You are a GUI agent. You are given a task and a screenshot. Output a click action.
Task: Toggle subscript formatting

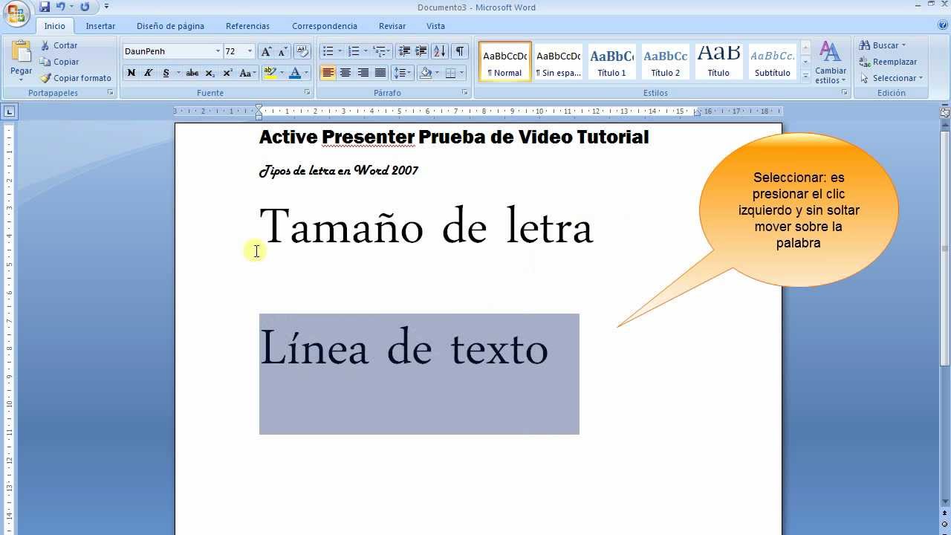click(210, 73)
